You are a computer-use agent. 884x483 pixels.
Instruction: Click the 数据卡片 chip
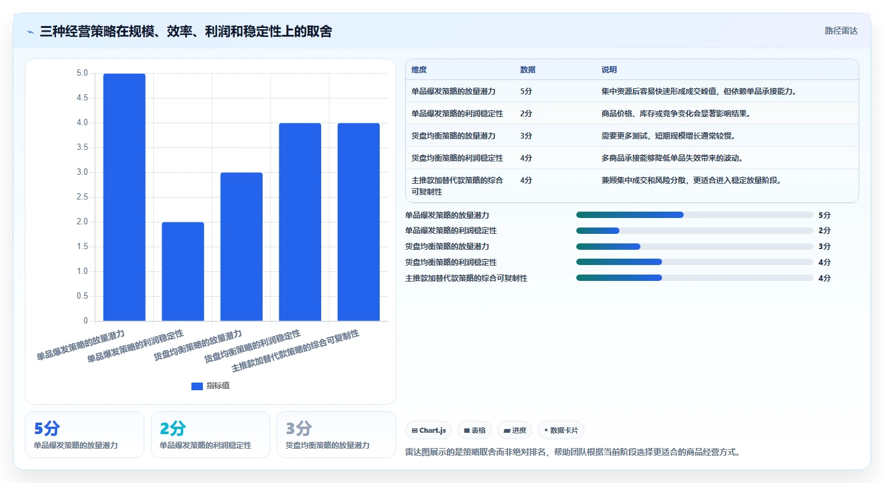561,430
